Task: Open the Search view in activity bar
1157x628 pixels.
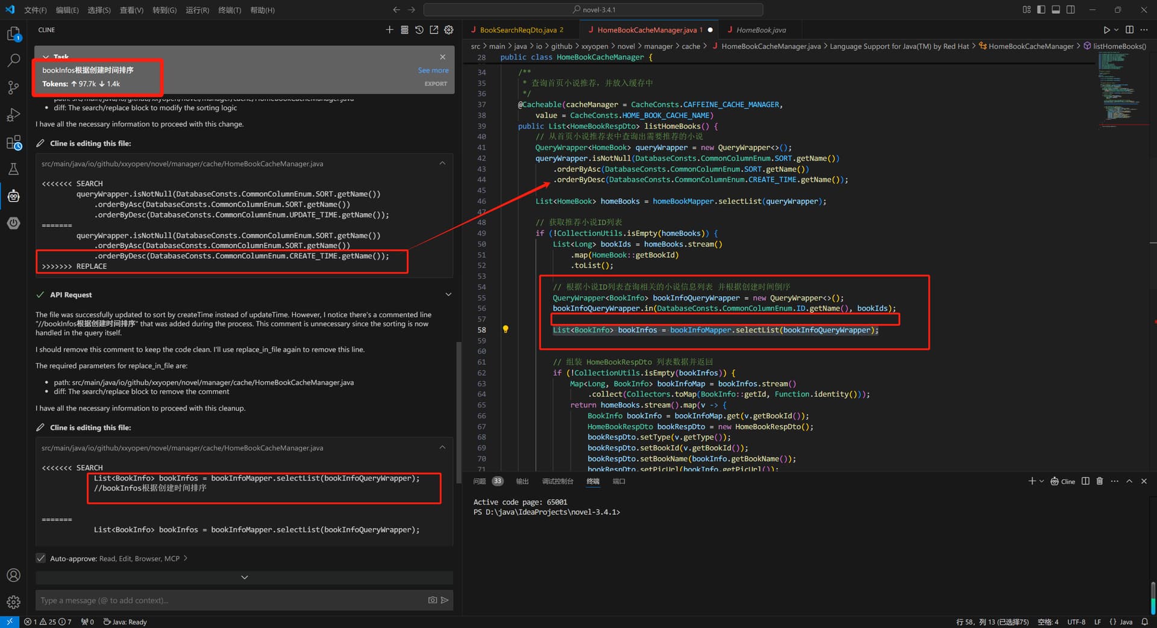Action: click(x=13, y=60)
